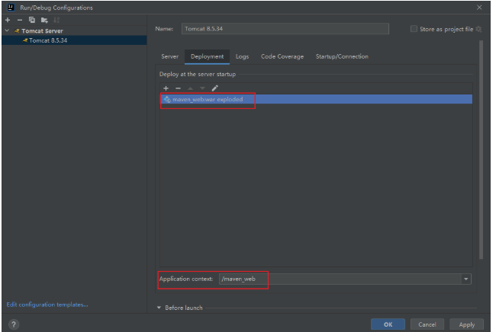Open help with the question mark
Viewport: 496px width, 332px height.
click(14, 324)
